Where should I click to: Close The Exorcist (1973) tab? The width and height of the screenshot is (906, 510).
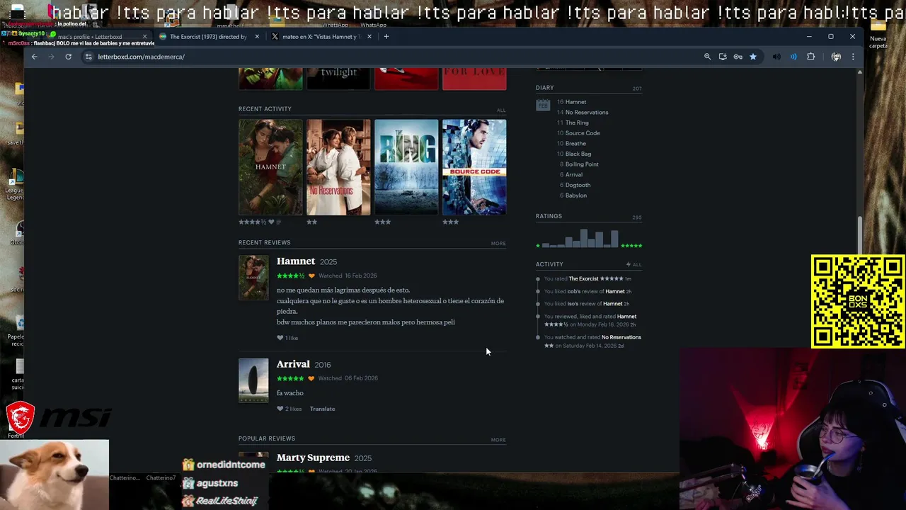coord(257,37)
